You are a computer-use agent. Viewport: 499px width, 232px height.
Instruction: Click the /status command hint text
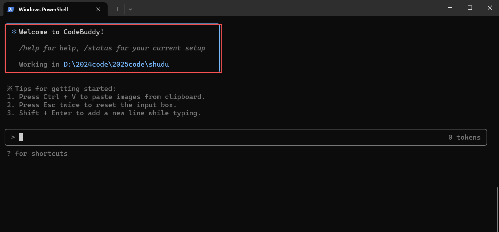(98, 48)
